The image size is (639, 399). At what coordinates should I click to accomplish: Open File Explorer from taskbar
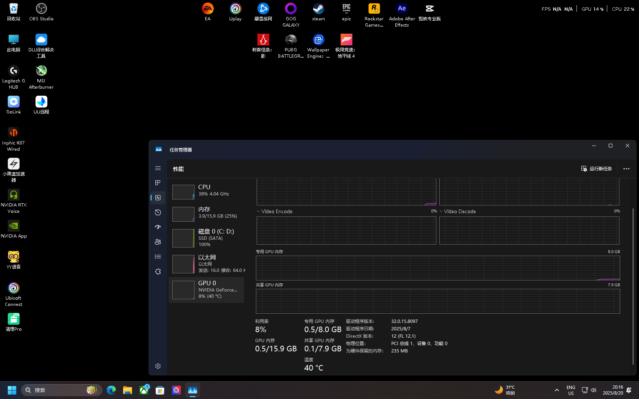(128, 390)
